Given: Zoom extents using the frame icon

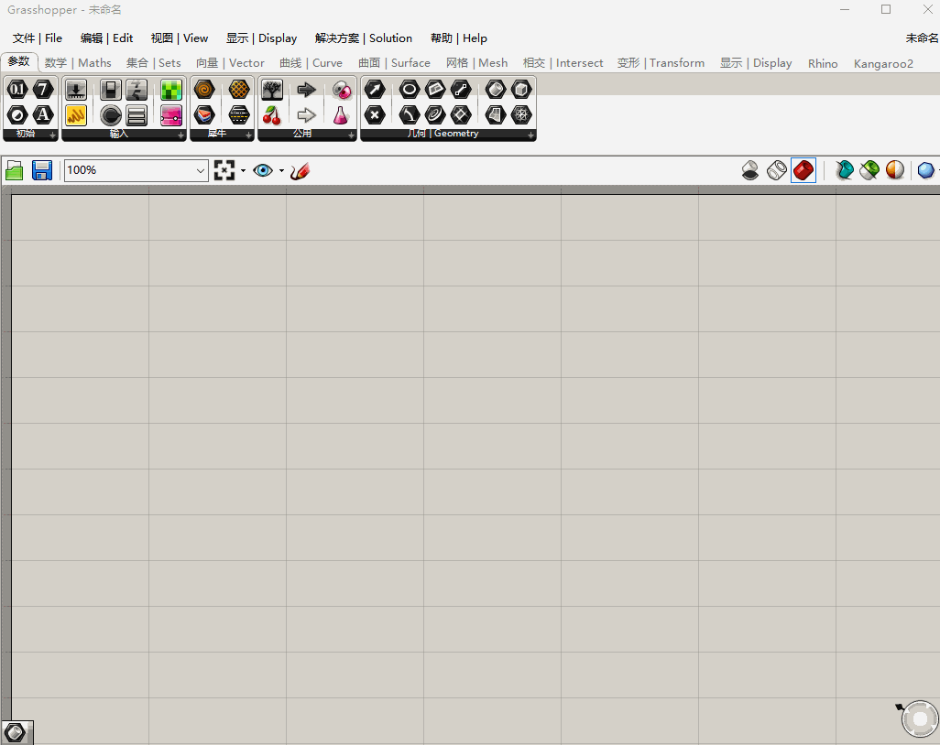Looking at the screenshot, I should 224,170.
